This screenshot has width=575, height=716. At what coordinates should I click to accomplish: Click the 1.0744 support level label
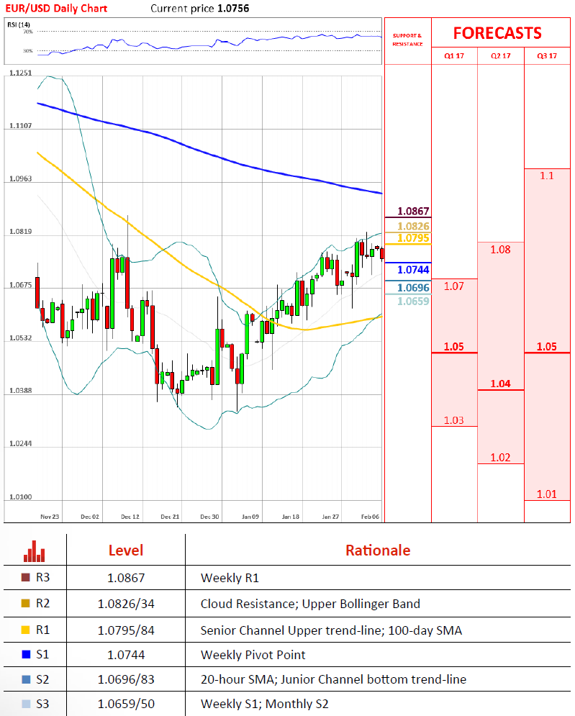[413, 270]
